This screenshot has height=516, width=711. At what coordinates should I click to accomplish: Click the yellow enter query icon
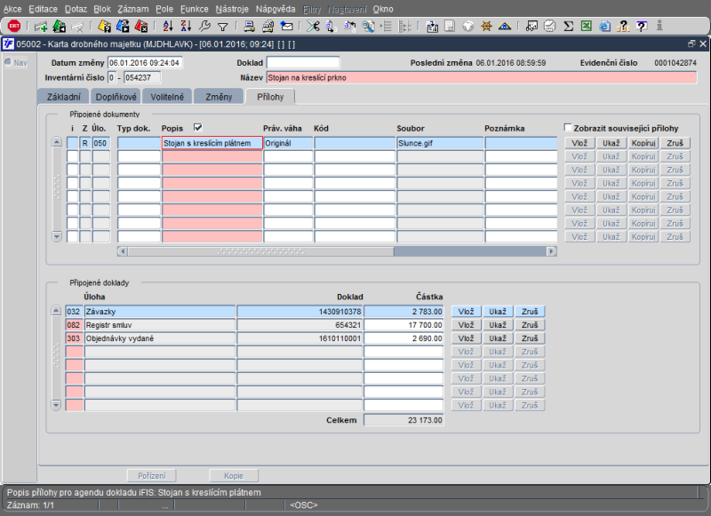point(104,27)
